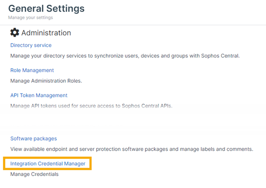Select Integration Credential Manager link
The height and width of the screenshot is (188, 266).
point(48,164)
